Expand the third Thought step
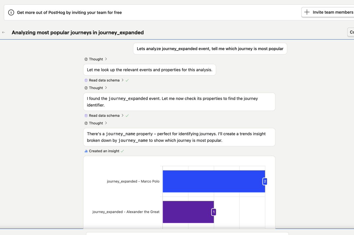This screenshot has width=354, height=235. coord(96,123)
